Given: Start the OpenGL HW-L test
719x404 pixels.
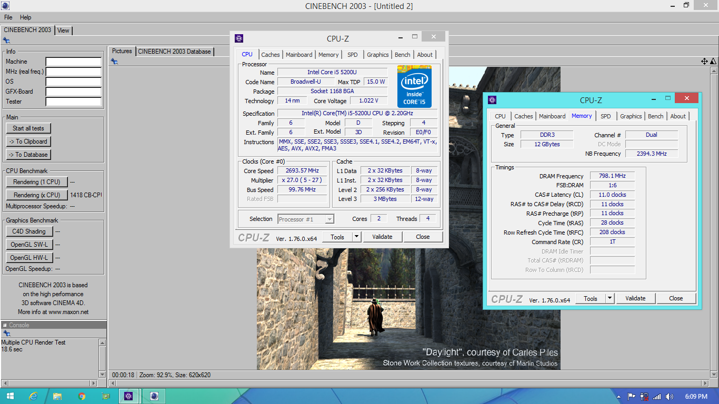Looking at the screenshot, I should 29,258.
